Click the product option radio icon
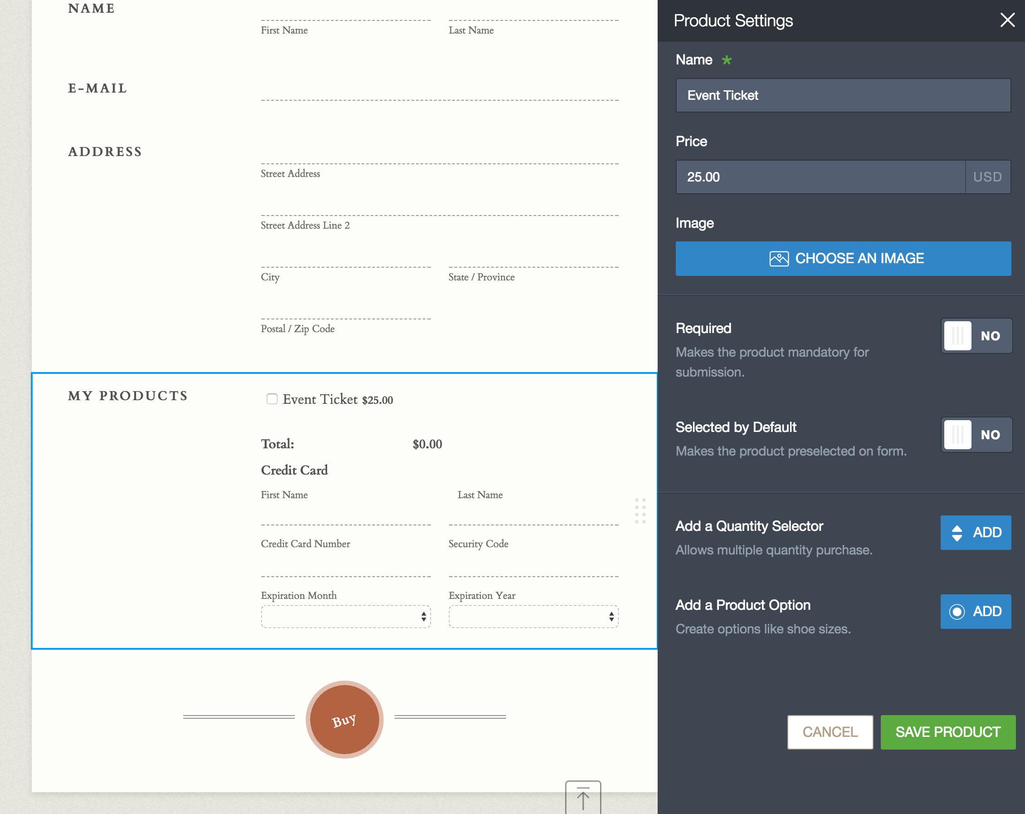This screenshot has width=1025, height=814. coord(957,612)
